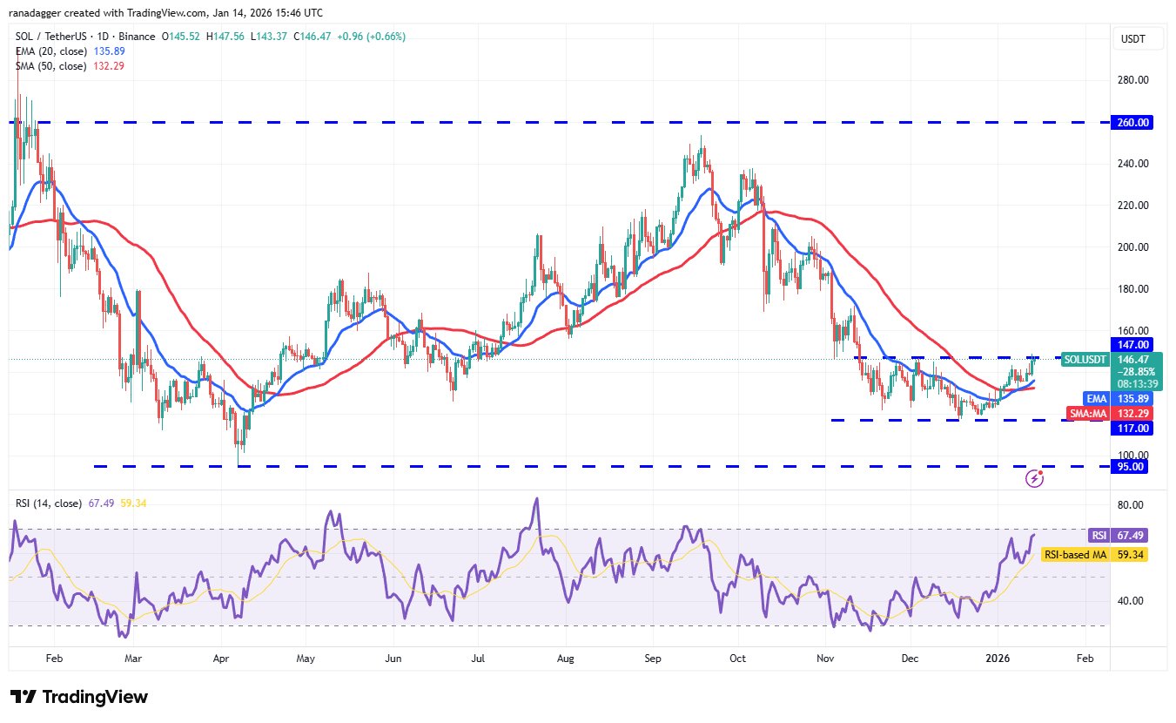The image size is (1176, 723).
Task: Open the USDT currency selector on price axis
Action: [1132, 38]
